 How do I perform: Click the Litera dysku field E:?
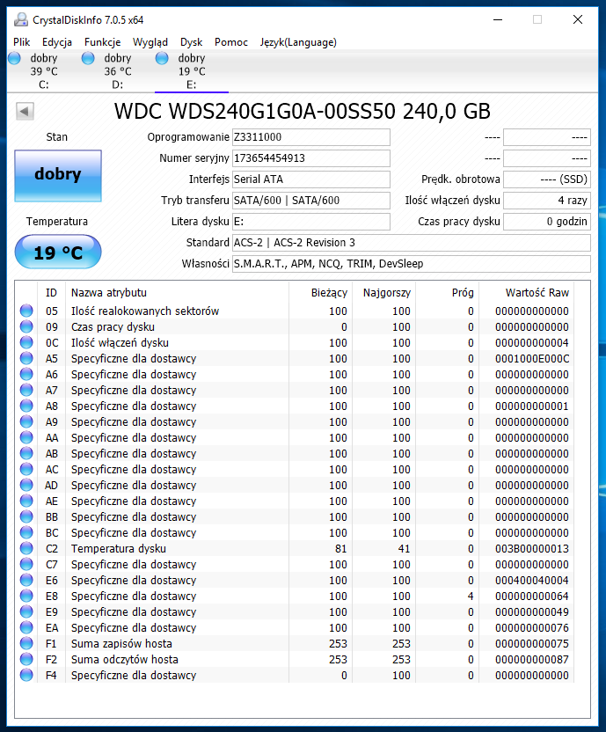[x=311, y=222]
